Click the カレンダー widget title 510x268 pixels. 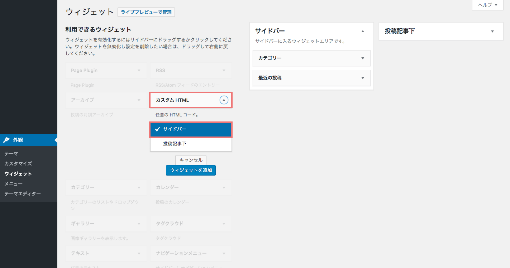click(x=167, y=187)
